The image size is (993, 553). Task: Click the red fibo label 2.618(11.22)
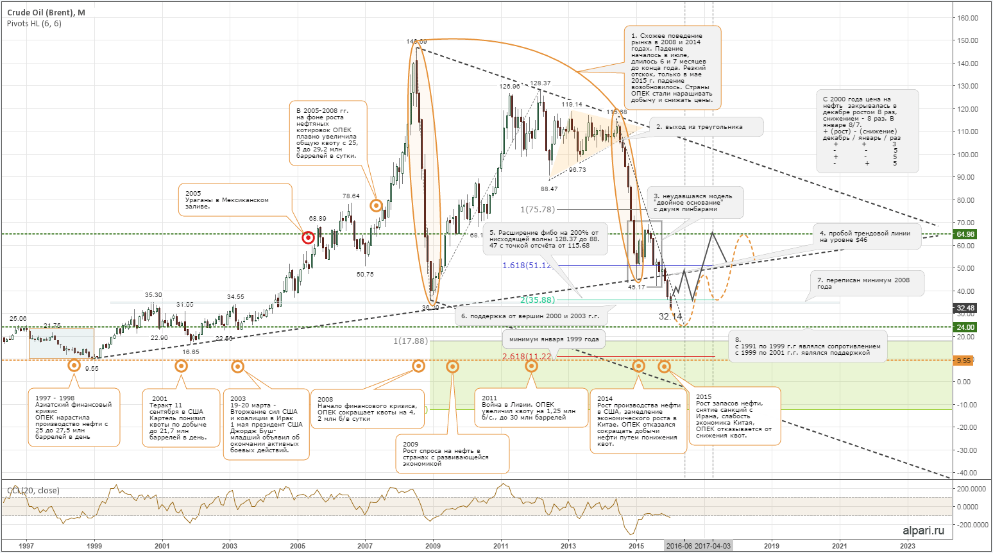(527, 357)
